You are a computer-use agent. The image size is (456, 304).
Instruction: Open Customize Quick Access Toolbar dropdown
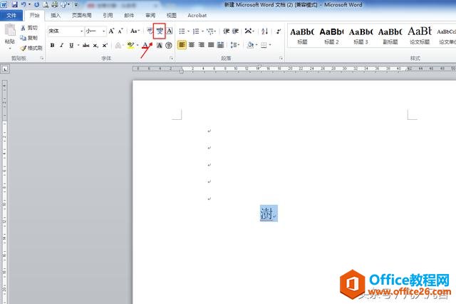point(76,5)
